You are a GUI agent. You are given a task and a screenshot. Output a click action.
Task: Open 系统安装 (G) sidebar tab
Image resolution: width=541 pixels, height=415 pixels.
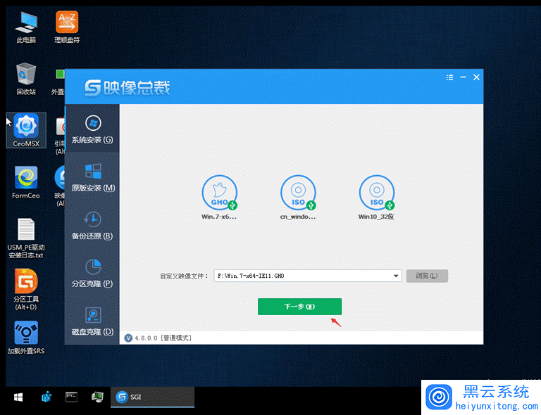tap(92, 129)
